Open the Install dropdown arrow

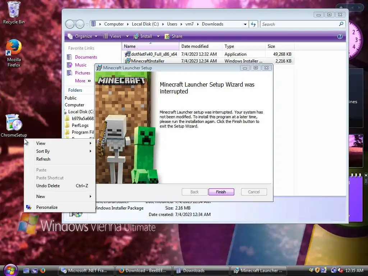click(158, 36)
